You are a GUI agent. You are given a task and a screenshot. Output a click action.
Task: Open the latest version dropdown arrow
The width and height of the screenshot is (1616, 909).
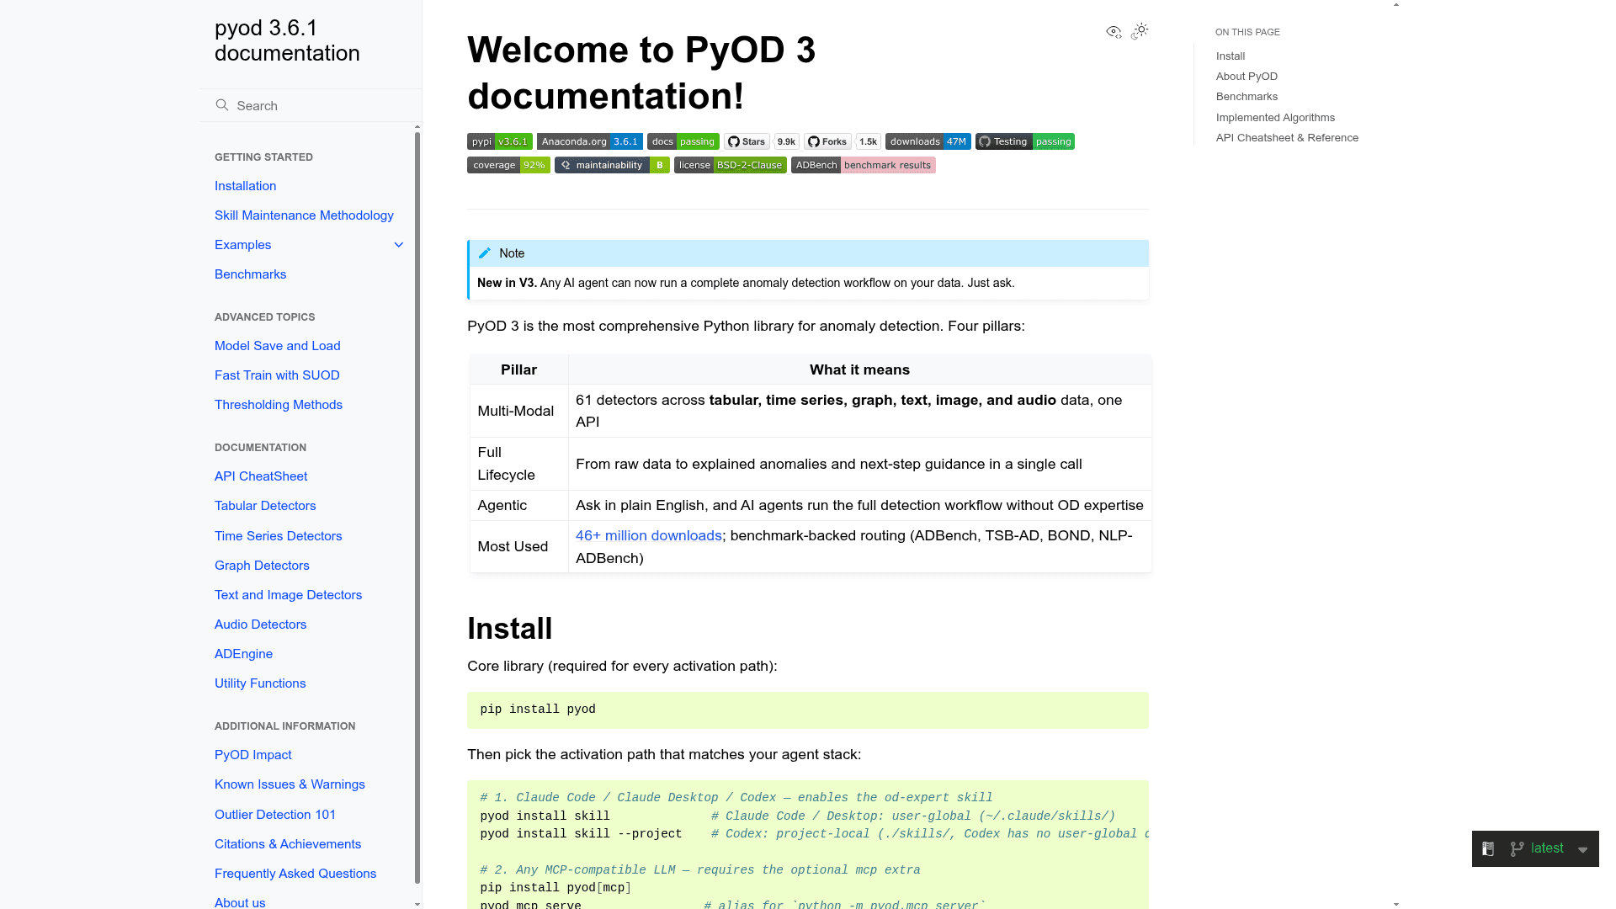click(x=1583, y=850)
